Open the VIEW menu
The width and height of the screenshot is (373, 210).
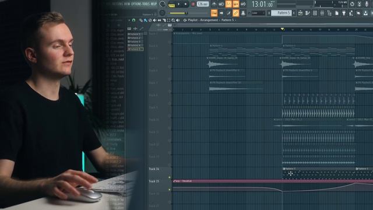click(127, 4)
